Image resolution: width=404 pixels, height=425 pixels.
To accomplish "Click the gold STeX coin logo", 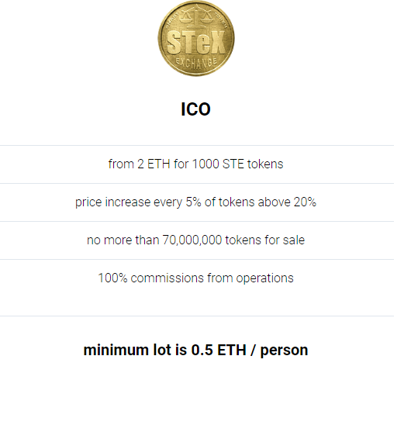I will click(196, 38).
